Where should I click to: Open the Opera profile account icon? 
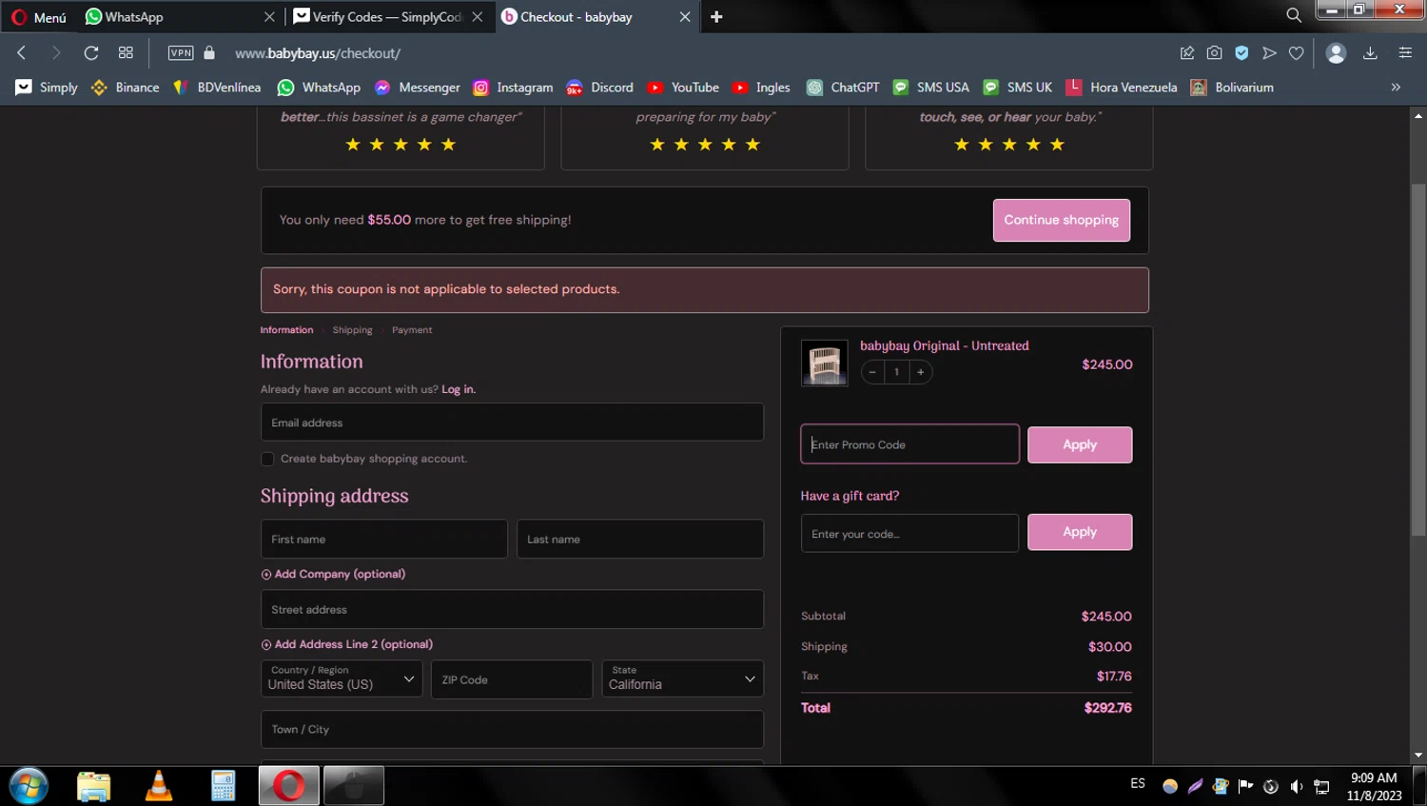[1336, 53]
